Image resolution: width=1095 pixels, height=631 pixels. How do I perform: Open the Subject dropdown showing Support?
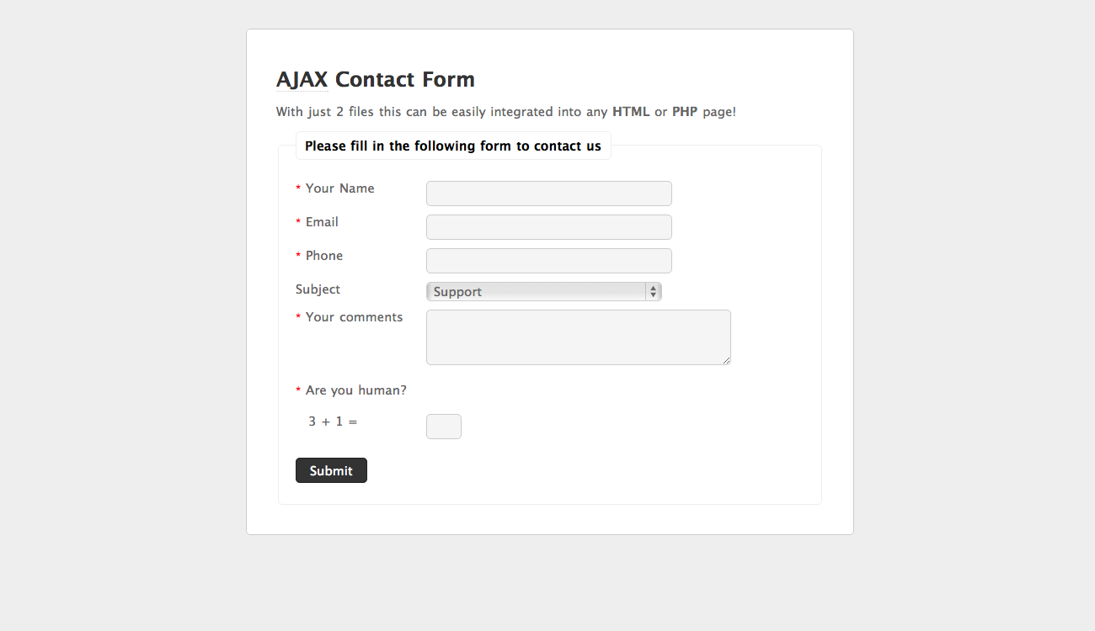point(536,292)
